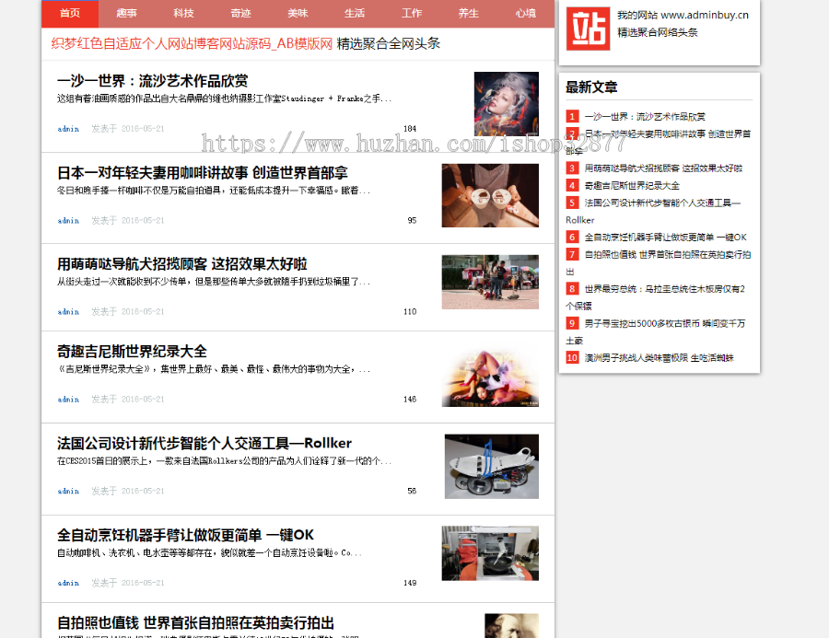
Task: Open sidebar item 8 世界最穷总统
Action: pos(664,288)
